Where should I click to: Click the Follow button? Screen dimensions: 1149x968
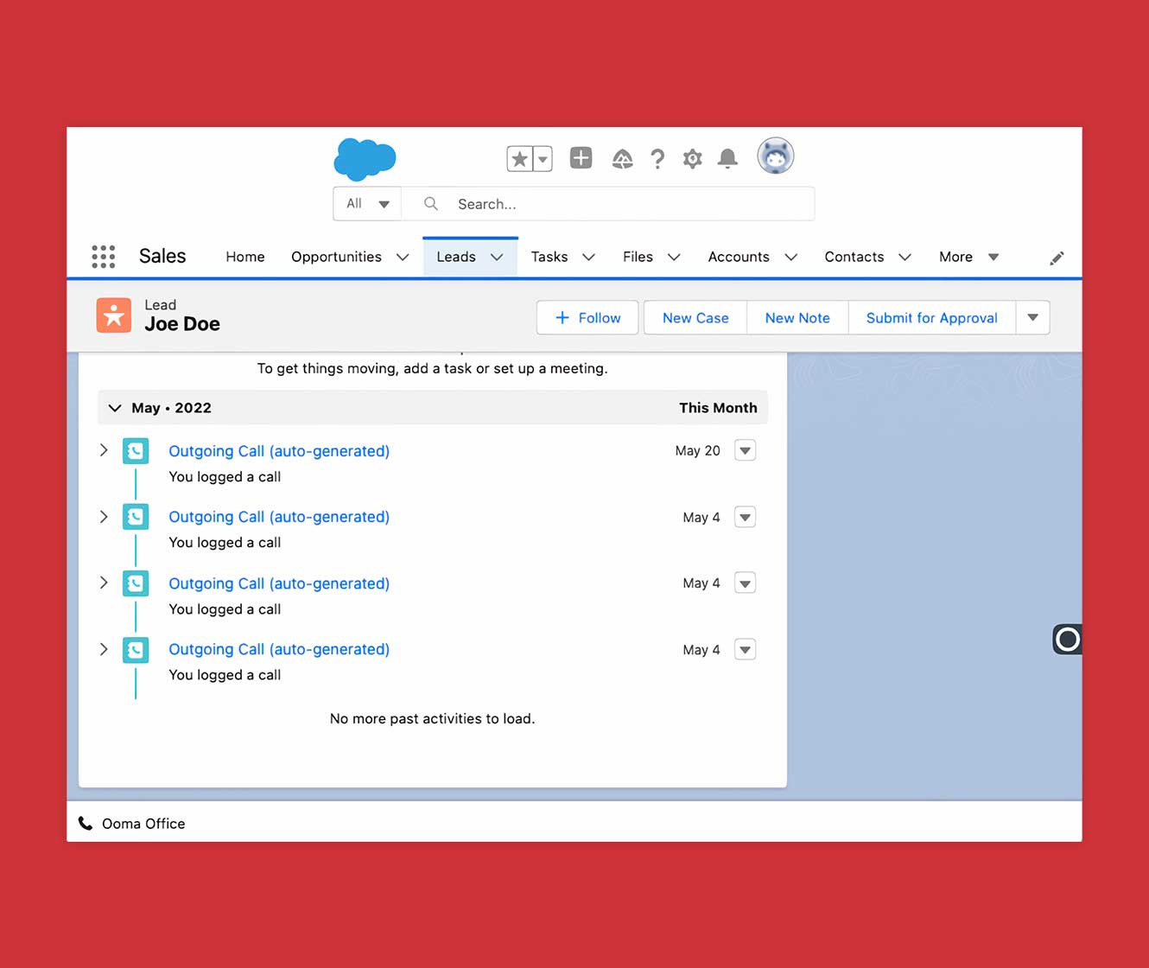pyautogui.click(x=587, y=318)
